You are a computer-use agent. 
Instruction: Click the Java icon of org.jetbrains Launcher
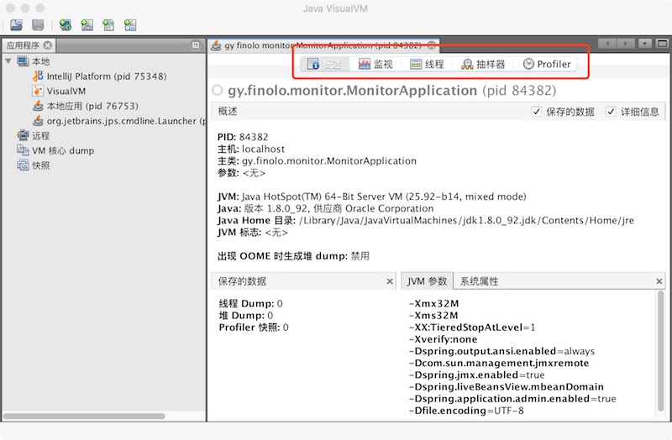[38, 121]
